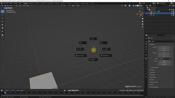Toggle camera view with the camera gizmo icon
The image size is (175, 98).
(x=142, y=24)
